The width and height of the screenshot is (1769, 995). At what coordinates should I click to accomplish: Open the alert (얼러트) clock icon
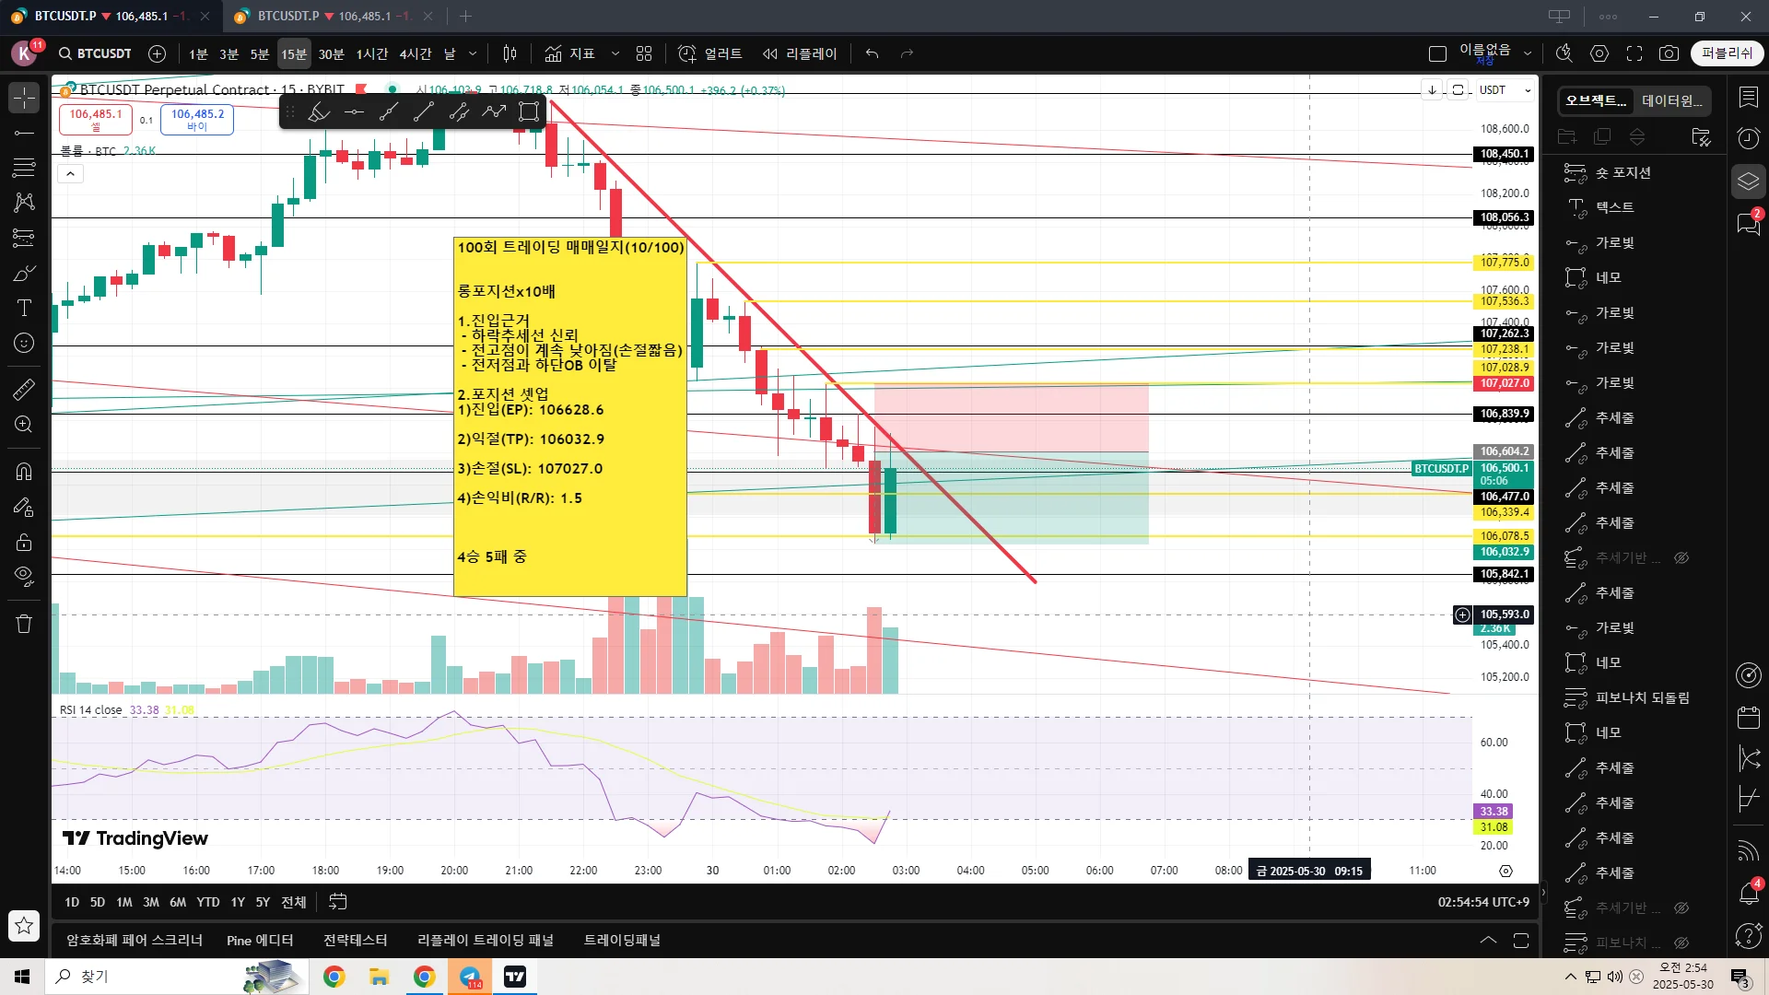click(x=687, y=53)
